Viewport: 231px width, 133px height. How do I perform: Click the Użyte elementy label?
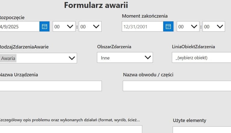(189, 120)
